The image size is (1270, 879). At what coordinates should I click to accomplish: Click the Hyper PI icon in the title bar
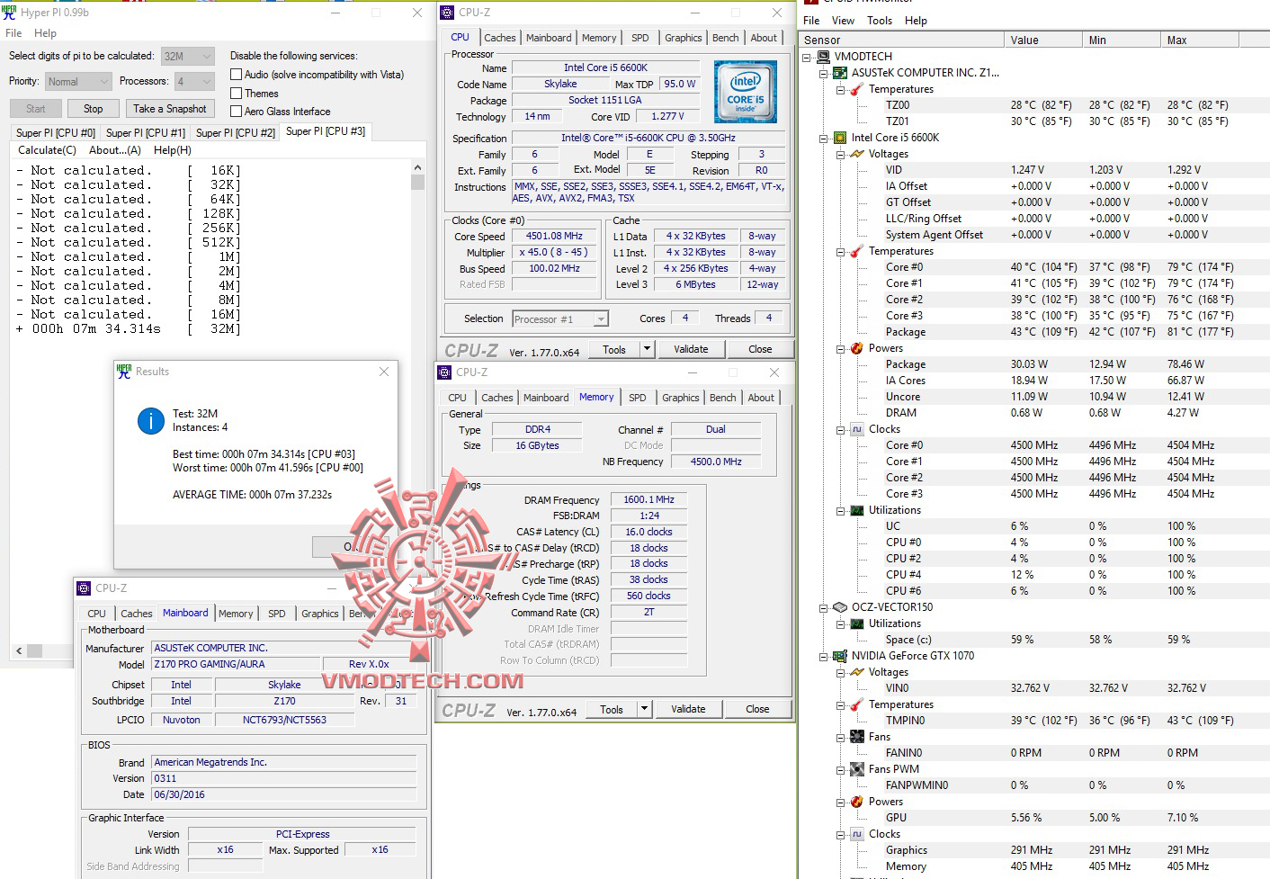(11, 12)
